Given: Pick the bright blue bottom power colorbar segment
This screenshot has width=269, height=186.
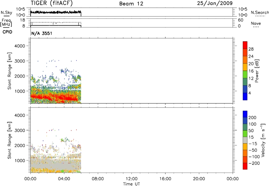Looking at the screenshot, I should tap(245, 96).
